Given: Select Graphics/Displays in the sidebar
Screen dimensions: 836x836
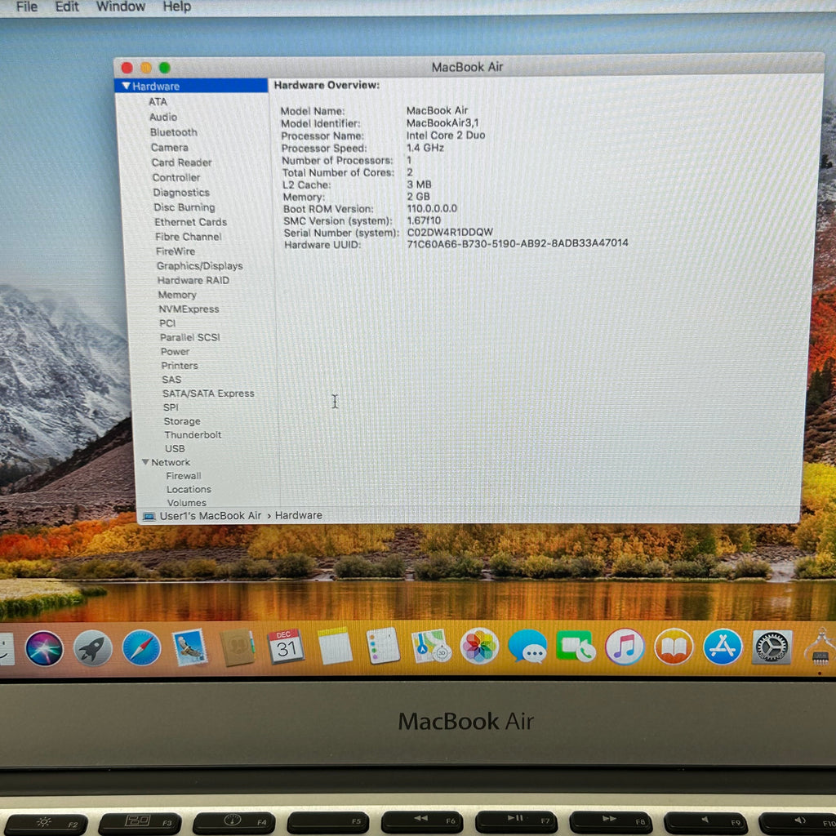Looking at the screenshot, I should point(200,265).
